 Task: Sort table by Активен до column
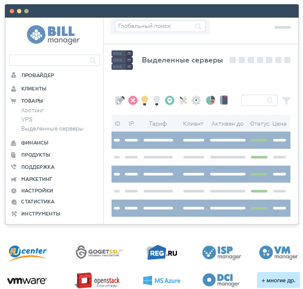227,124
